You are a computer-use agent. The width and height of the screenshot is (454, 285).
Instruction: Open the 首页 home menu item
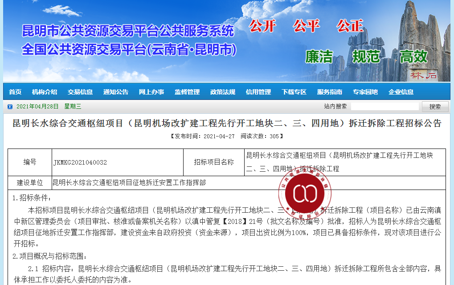(14, 91)
